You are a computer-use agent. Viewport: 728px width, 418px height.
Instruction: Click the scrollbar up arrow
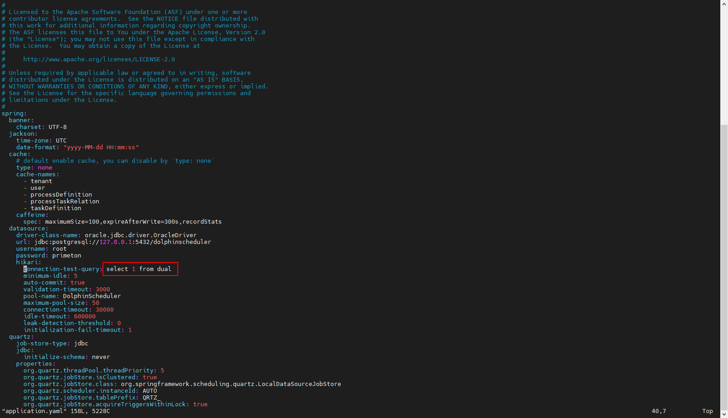point(724,4)
